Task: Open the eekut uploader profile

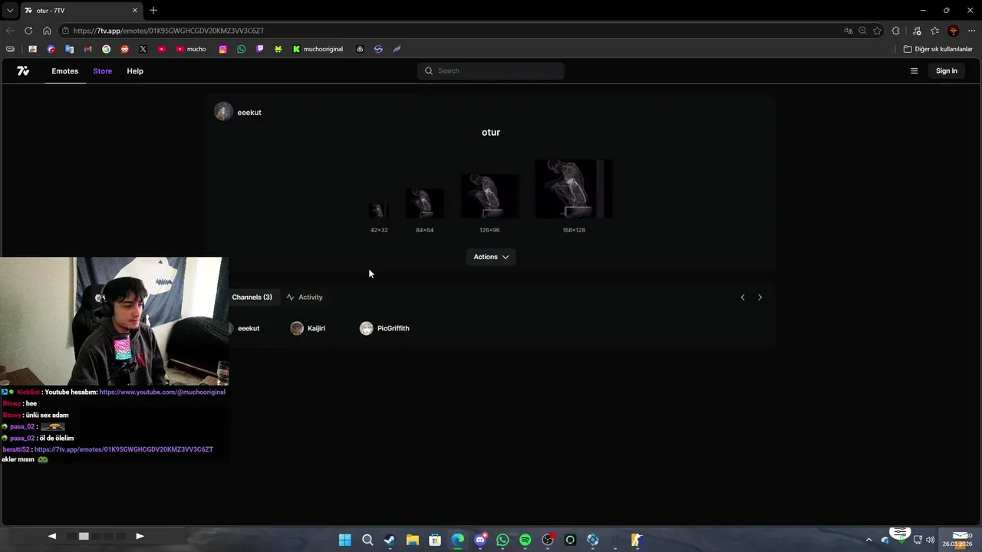Action: (239, 112)
